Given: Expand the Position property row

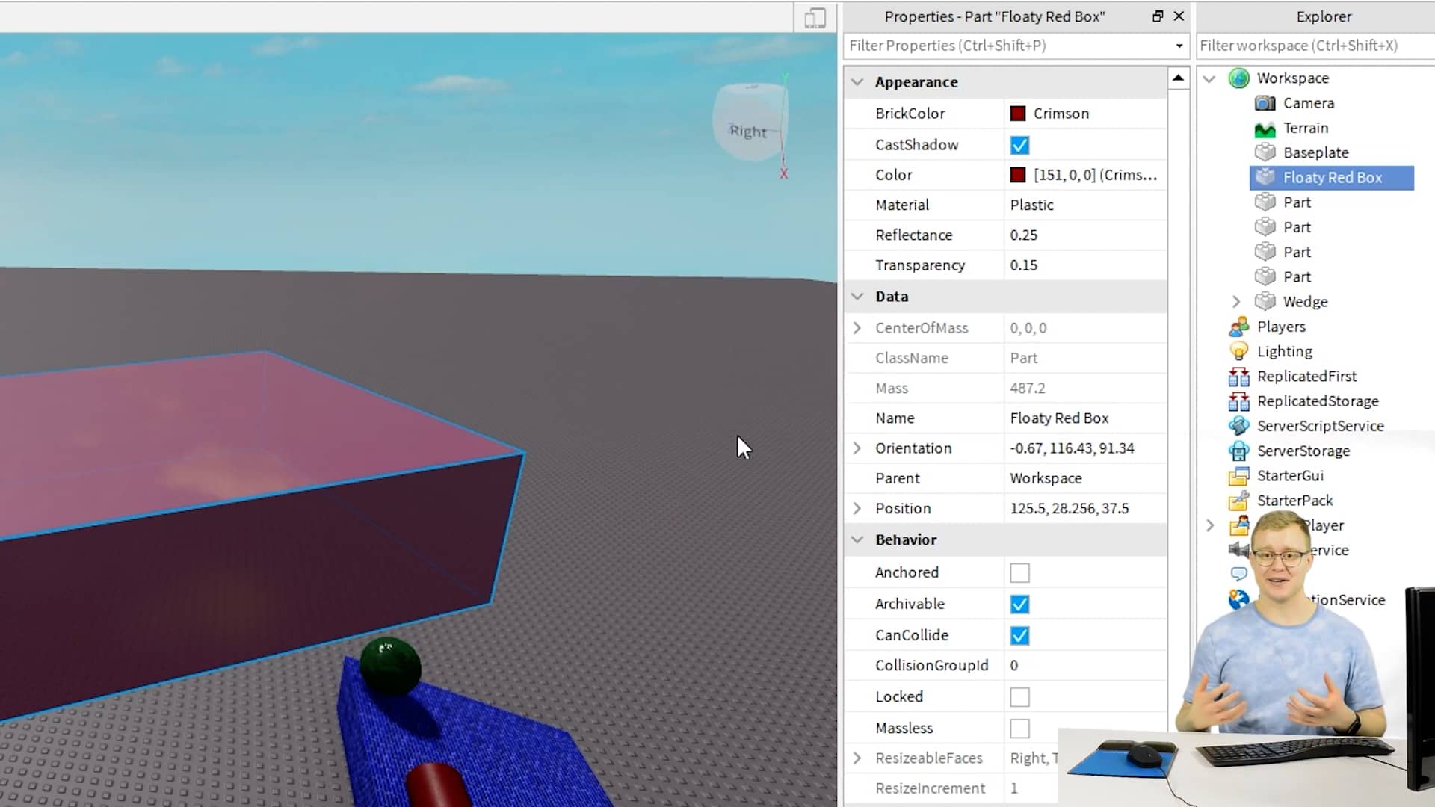Looking at the screenshot, I should (x=857, y=507).
